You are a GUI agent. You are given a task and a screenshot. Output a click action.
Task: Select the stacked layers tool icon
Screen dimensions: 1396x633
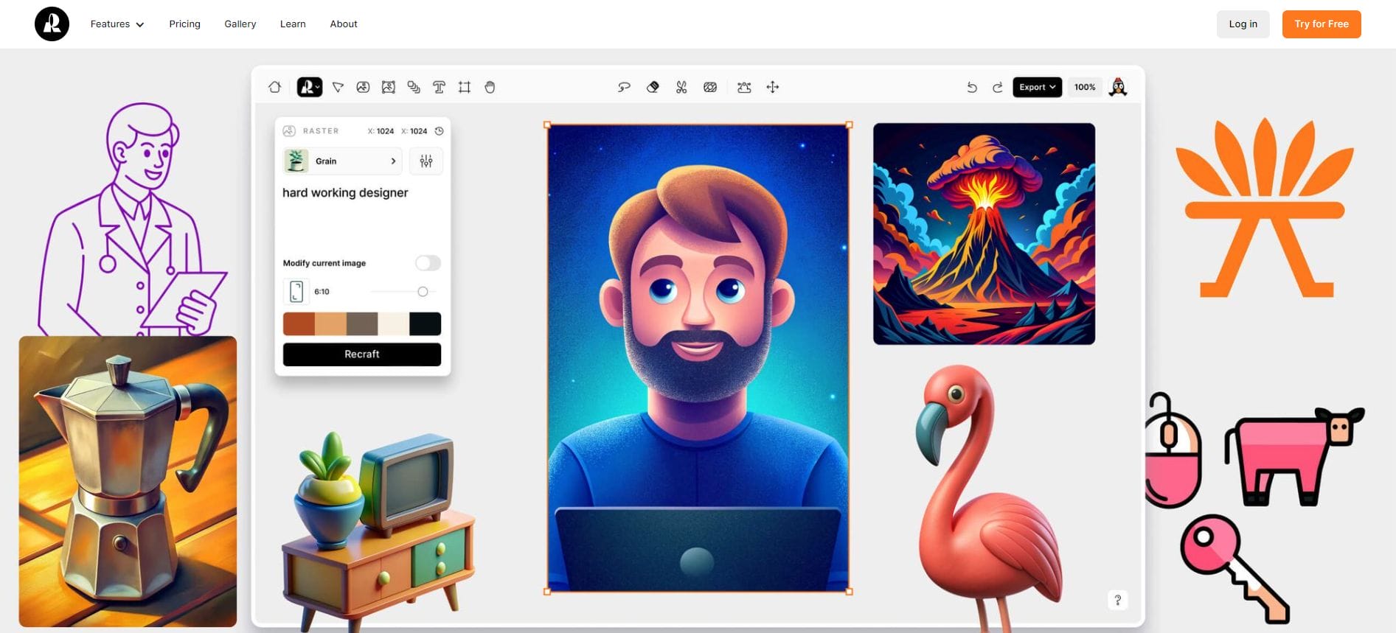(x=414, y=87)
